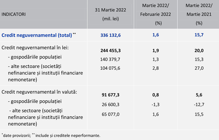This screenshot has height=140, width=219.
Task: Click the 20,0 annual change value
Action: point(198,51)
